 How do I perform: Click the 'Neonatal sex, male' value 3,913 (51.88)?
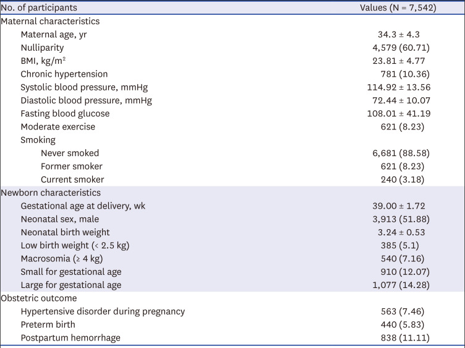[x=399, y=219]
